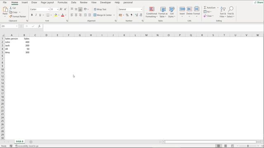Click the Paste clipboard icon
The image size is (264, 148).
[x=5, y=9]
